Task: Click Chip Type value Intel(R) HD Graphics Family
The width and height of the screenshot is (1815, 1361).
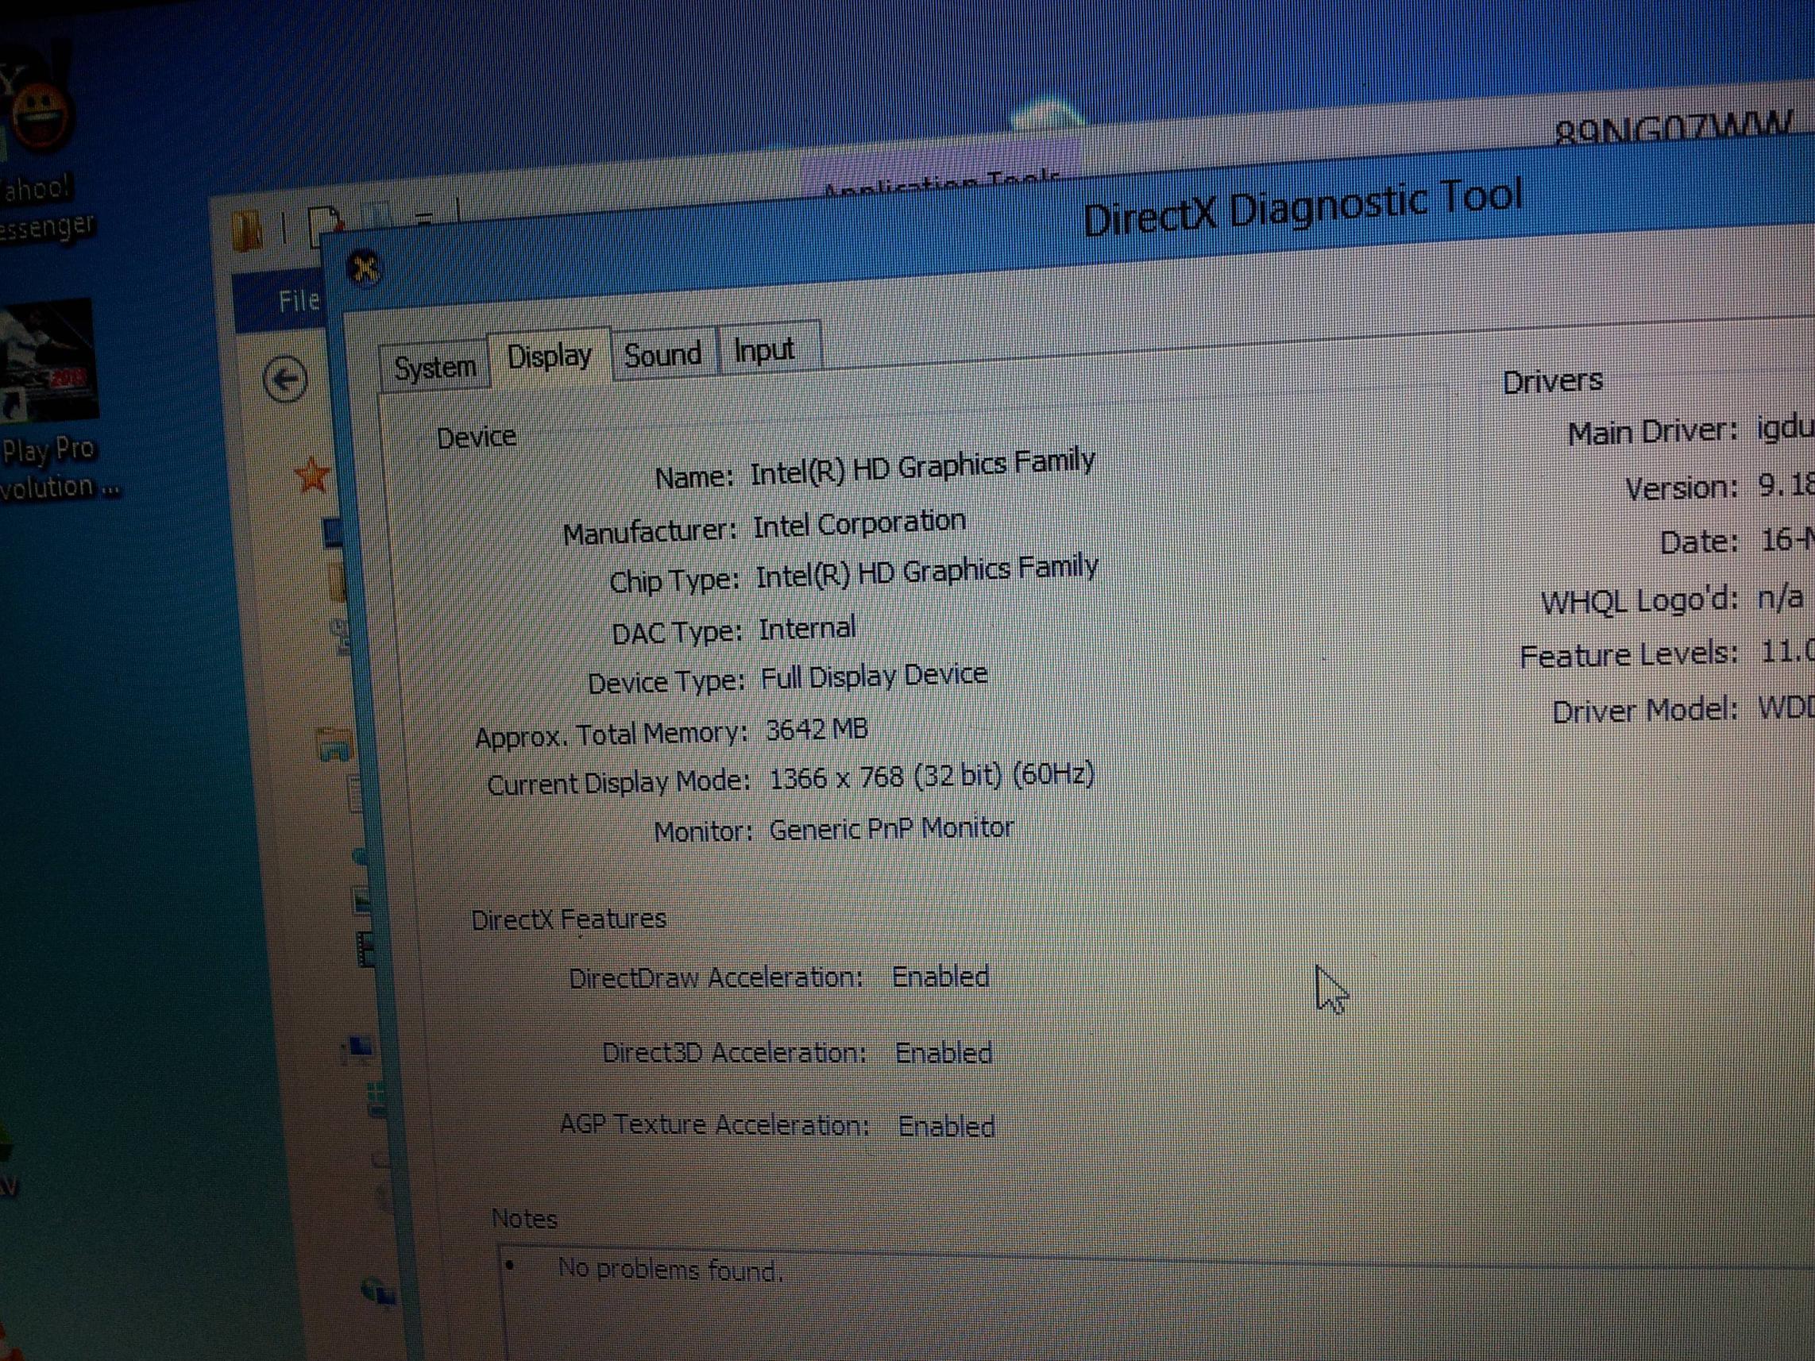Action: (x=926, y=573)
